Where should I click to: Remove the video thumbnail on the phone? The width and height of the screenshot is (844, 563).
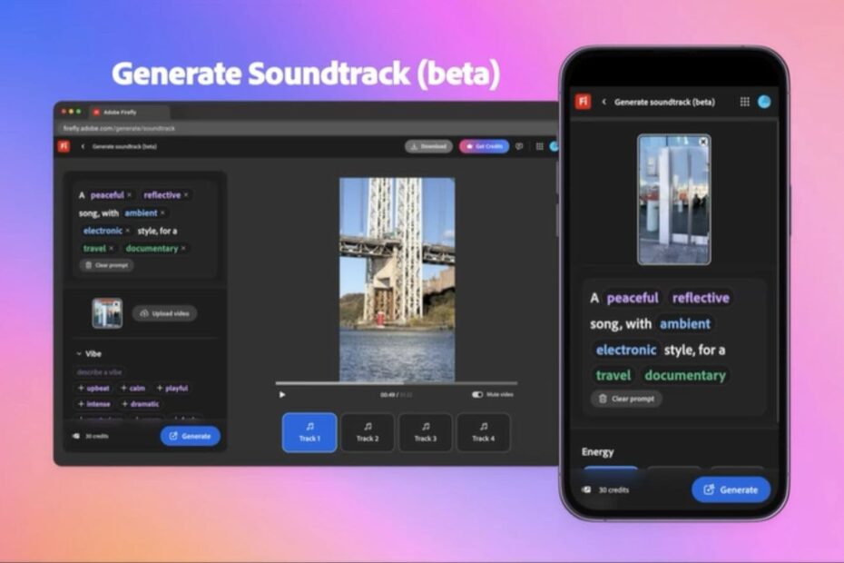(x=703, y=142)
